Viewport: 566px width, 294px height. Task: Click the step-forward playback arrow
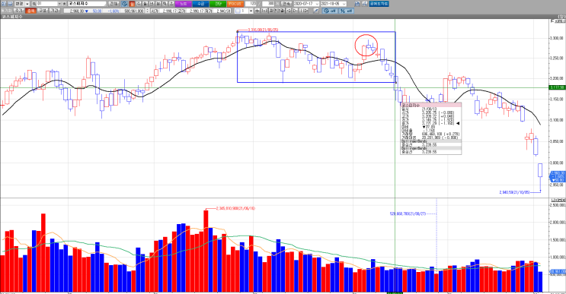click(x=296, y=11)
